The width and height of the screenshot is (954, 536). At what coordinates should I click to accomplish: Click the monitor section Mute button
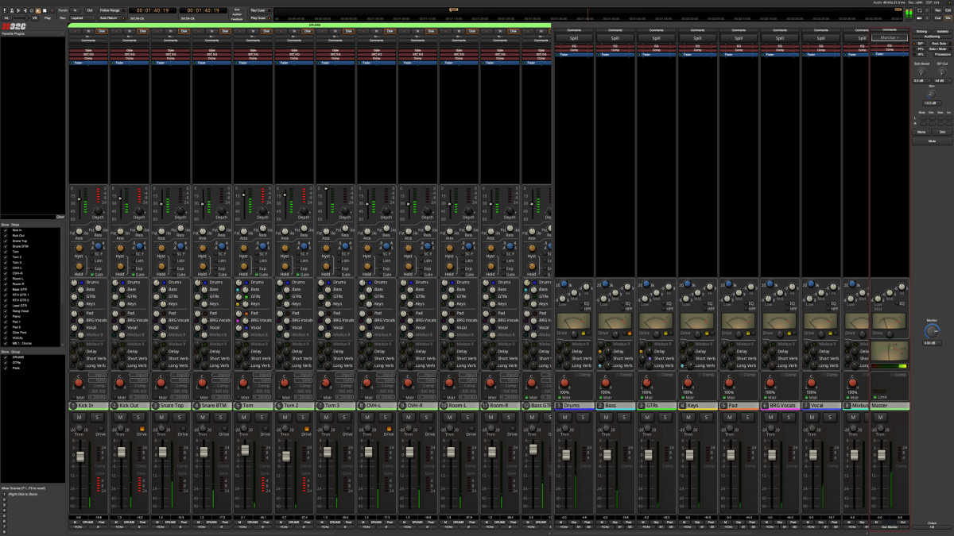pos(932,141)
